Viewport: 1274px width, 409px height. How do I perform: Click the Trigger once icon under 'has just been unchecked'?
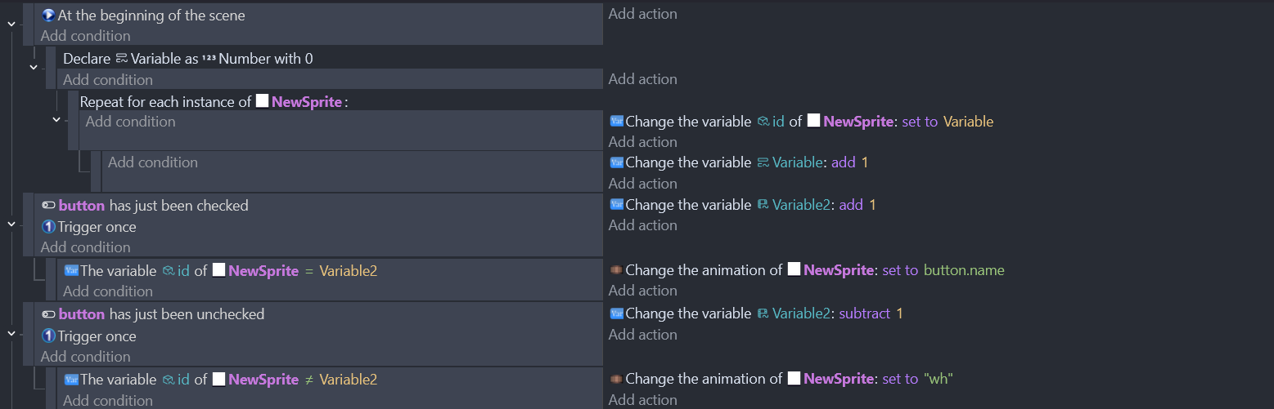(48, 336)
